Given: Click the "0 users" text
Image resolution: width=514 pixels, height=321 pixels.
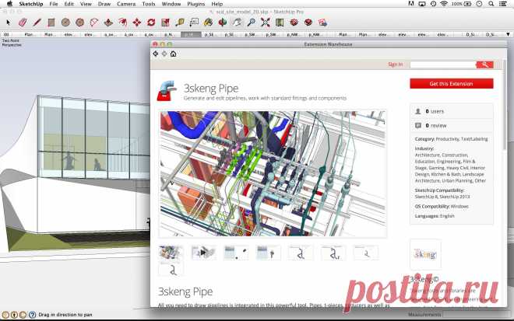Looking at the screenshot, I should pos(435,111).
